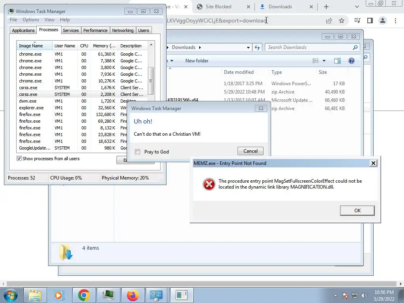Sort files by Date modified column
The image size is (404, 303).
click(245, 72)
